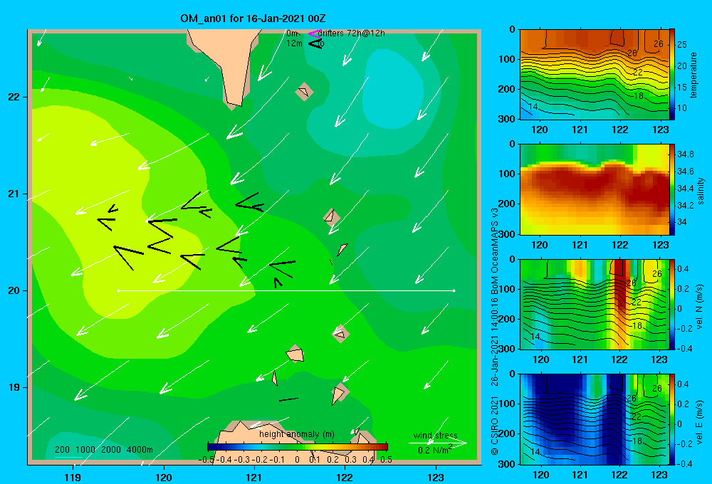This screenshot has width=712, height=484.
Task: Click the west endpoint of the 20°N section line
Action: pyautogui.click(x=118, y=290)
